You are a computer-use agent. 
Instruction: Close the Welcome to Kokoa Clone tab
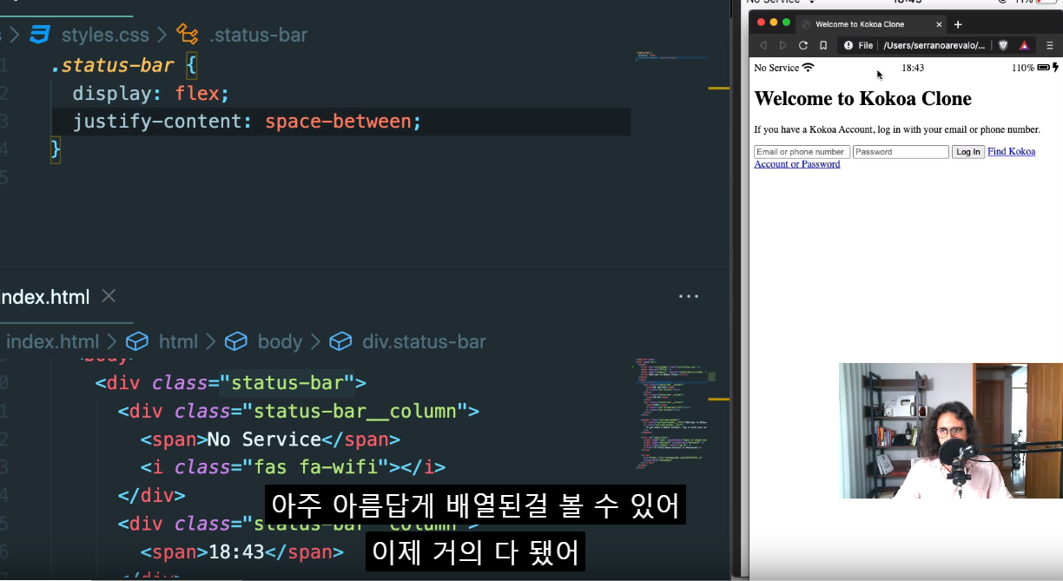coord(939,24)
